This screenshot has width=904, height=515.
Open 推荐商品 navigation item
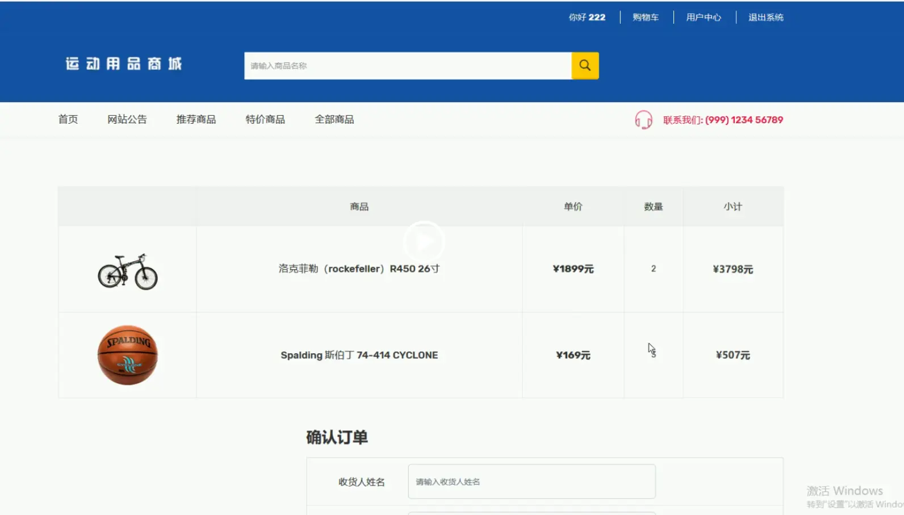tap(196, 119)
